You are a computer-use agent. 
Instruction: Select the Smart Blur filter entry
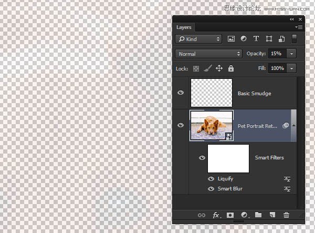coord(230,189)
